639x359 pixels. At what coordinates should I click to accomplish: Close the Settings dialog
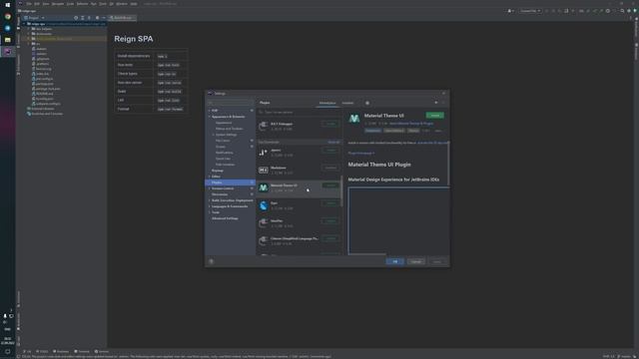(443, 94)
